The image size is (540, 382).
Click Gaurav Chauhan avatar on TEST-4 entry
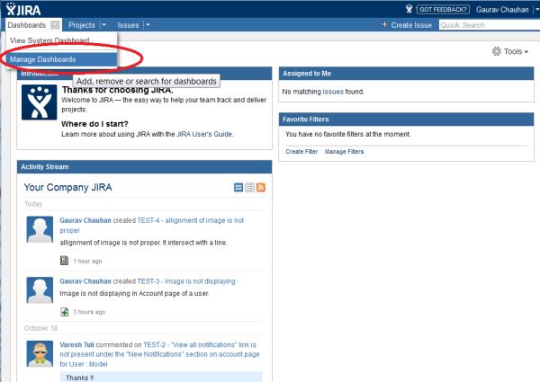tap(40, 229)
